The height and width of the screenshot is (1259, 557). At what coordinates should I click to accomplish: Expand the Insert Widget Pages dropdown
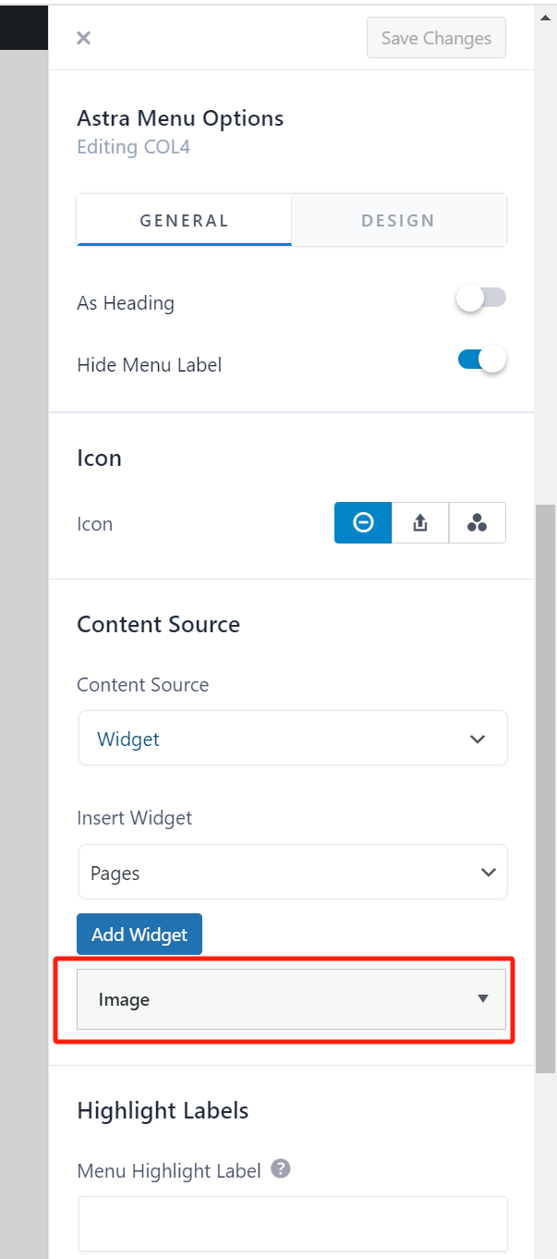coord(292,872)
